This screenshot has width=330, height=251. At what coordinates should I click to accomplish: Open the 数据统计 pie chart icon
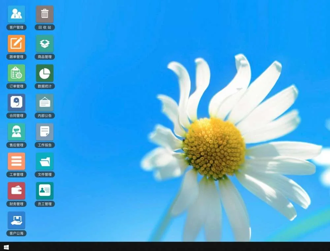pos(45,73)
